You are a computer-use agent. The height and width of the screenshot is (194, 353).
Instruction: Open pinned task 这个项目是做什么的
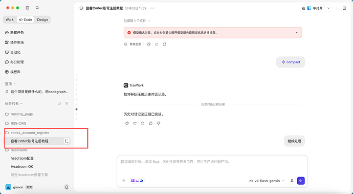pyautogui.click(x=37, y=92)
